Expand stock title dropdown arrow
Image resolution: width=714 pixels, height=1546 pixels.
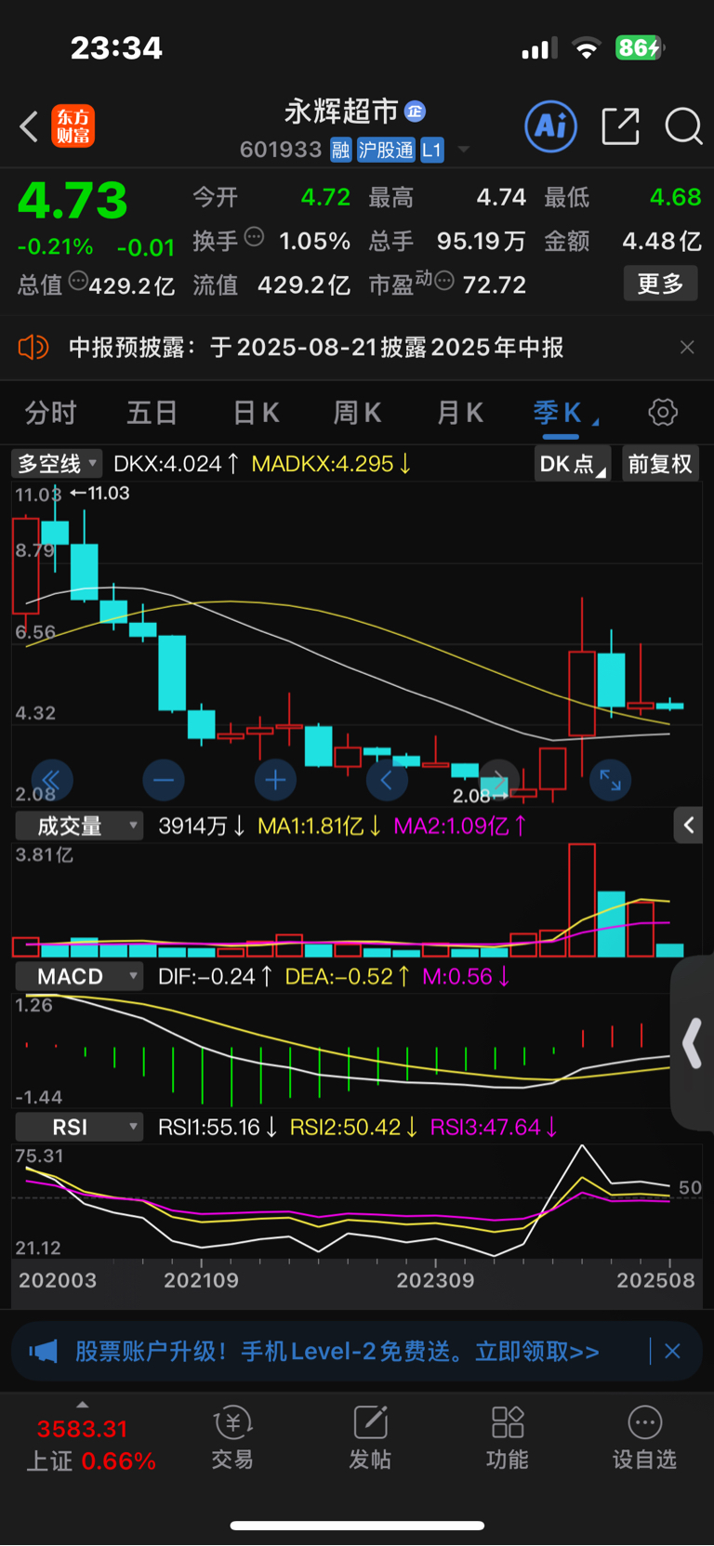[x=463, y=150]
